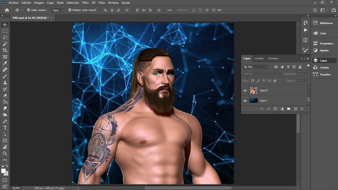Open the Color panel button
Screen dimensions: 338x190
point(323,33)
